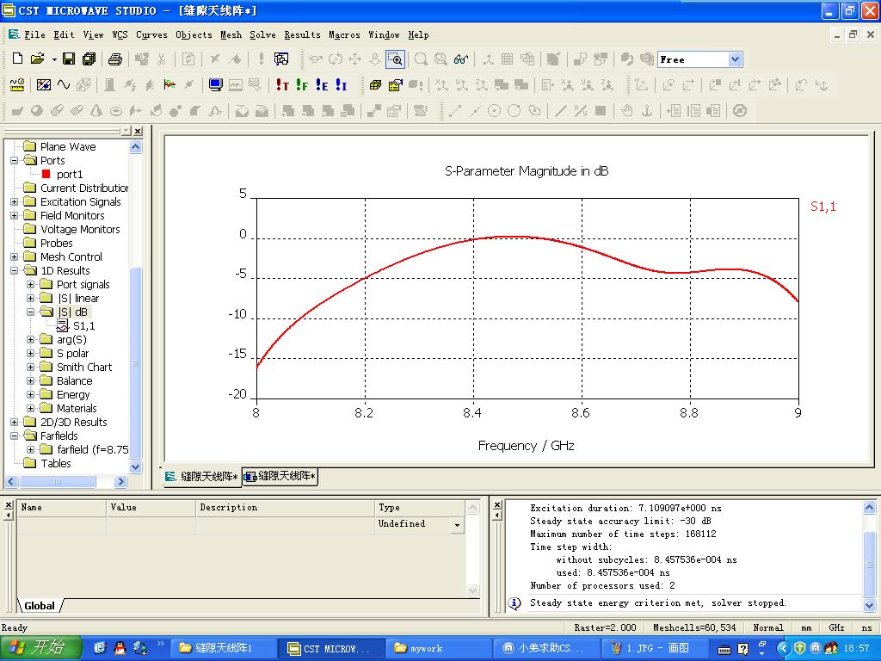The image size is (881, 661).
Task: Open the File menu
Action: click(x=34, y=34)
